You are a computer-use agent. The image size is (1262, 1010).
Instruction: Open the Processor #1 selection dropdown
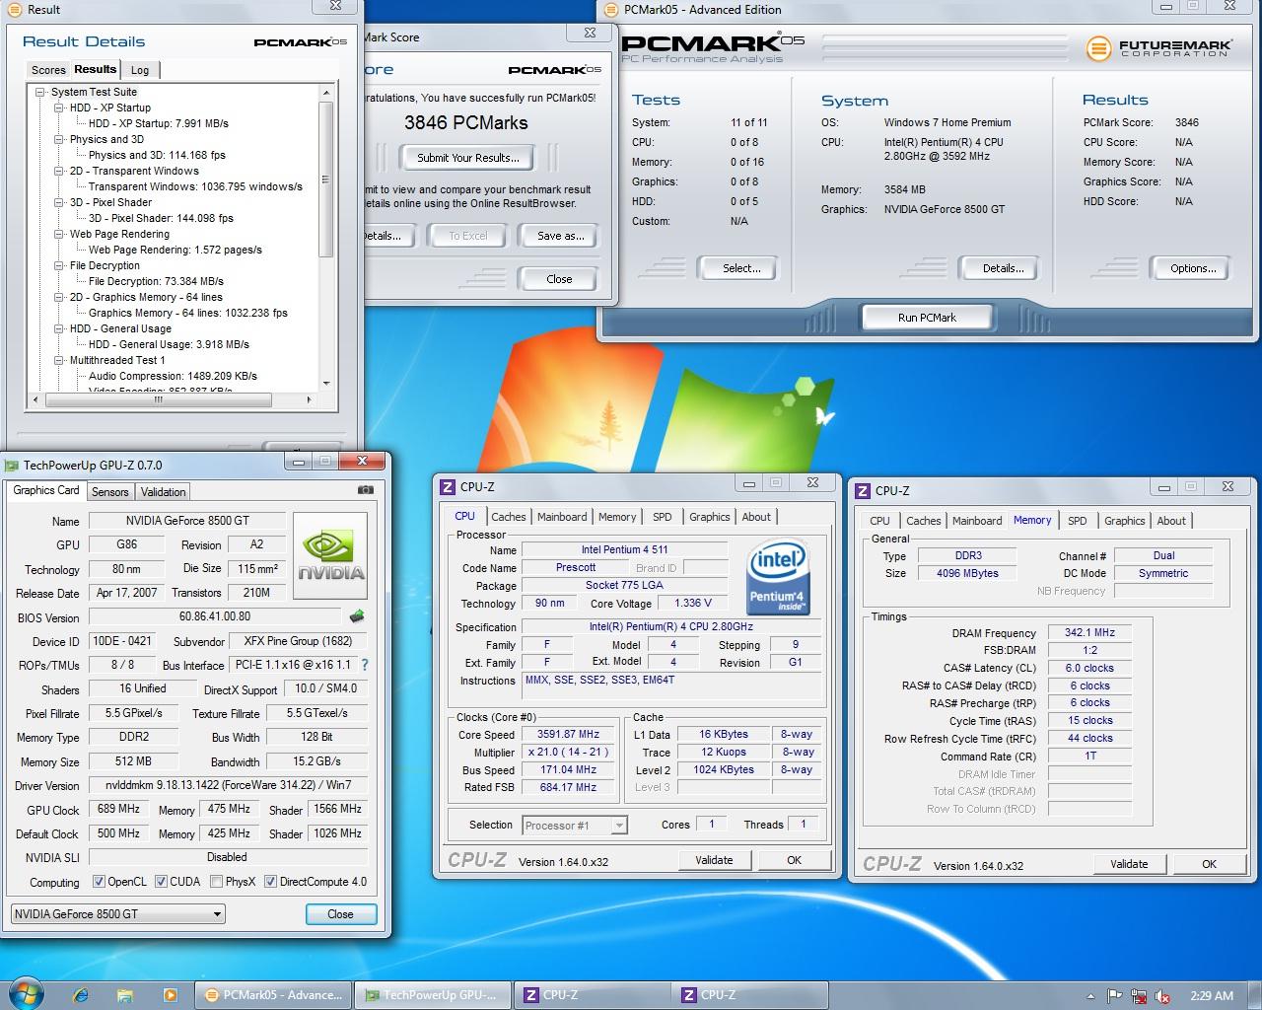coord(575,826)
